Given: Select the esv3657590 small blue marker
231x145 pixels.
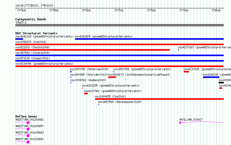Looking at the screenshot, I should pyautogui.click(x=99, y=104).
